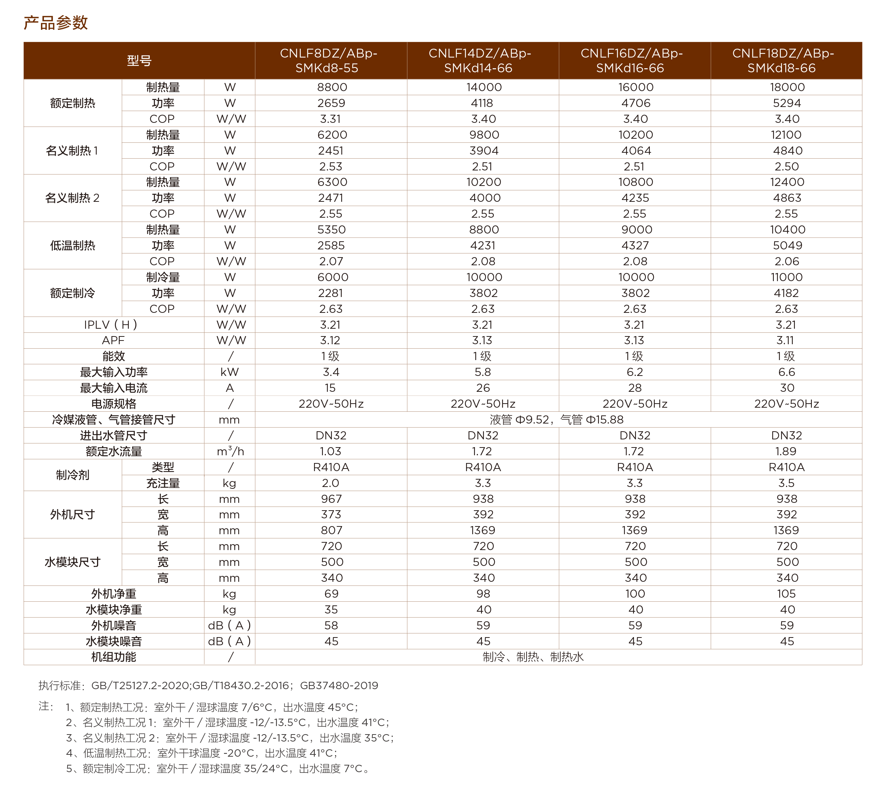The width and height of the screenshot is (886, 812).
Task: Click the 执行标准 GB/T25127.2-2020 line
Action: [x=208, y=685]
